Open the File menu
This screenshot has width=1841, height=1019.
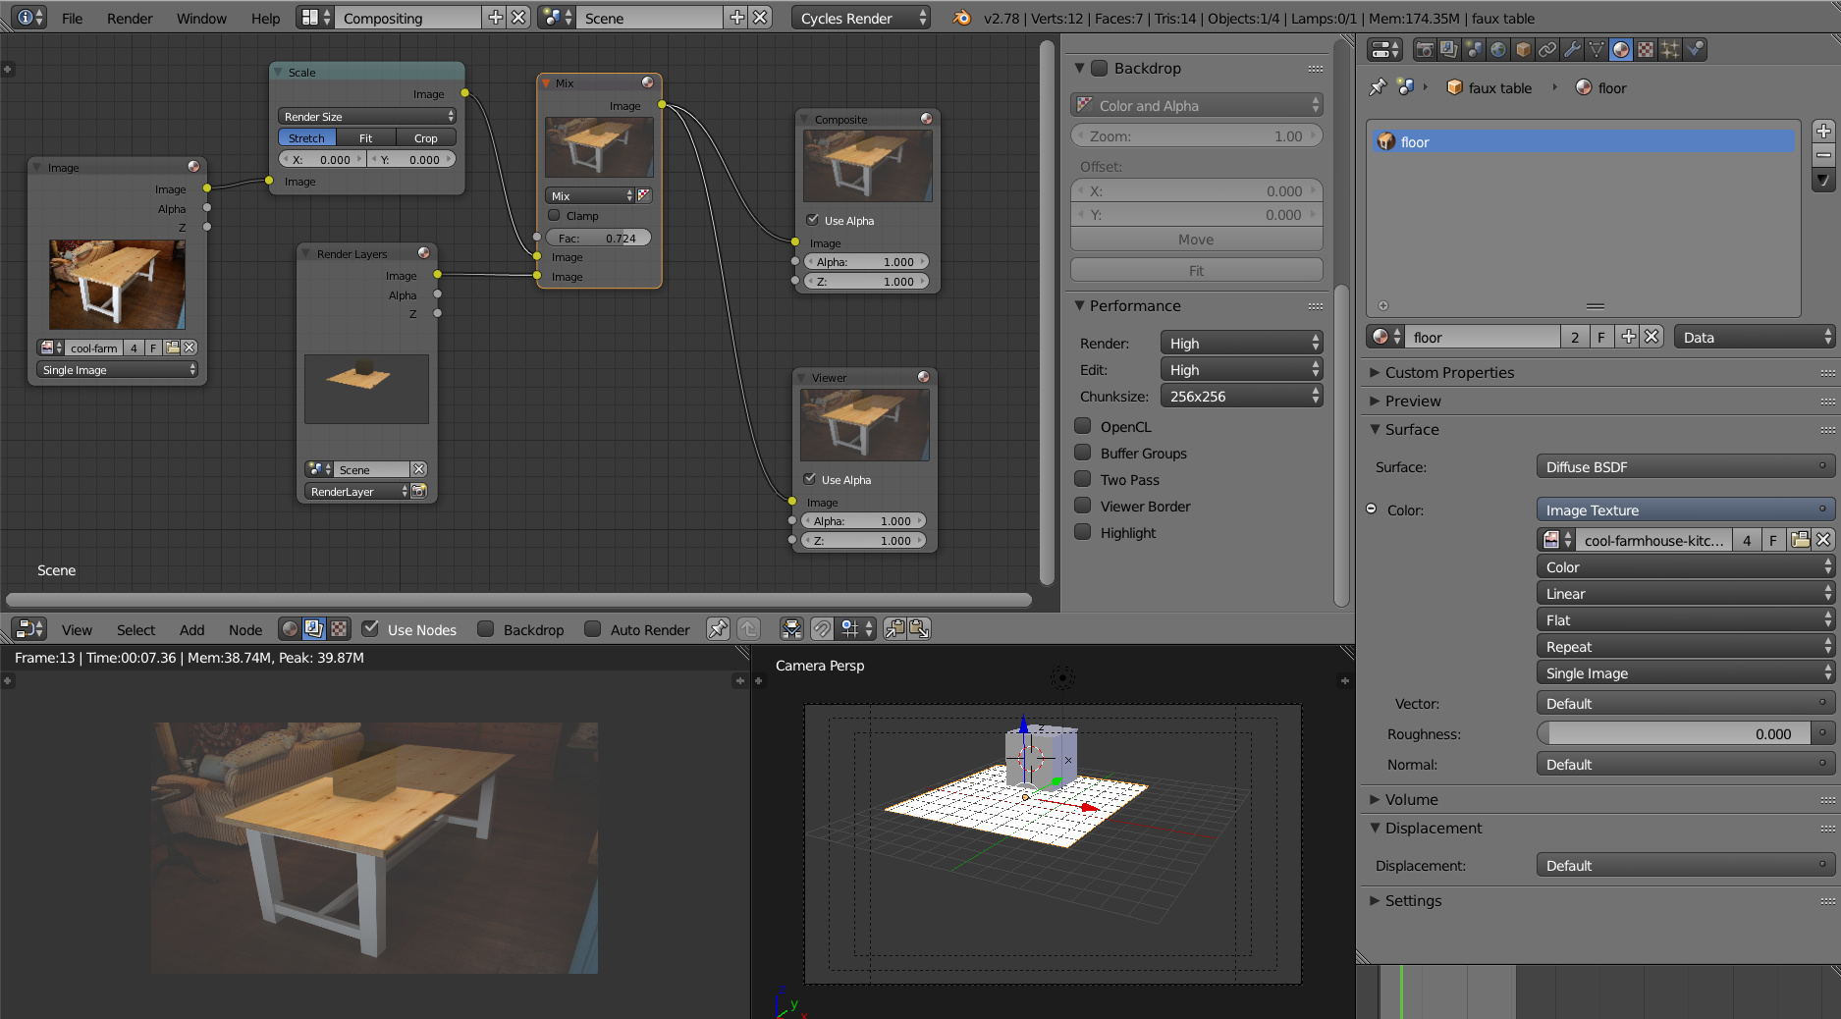tap(72, 18)
